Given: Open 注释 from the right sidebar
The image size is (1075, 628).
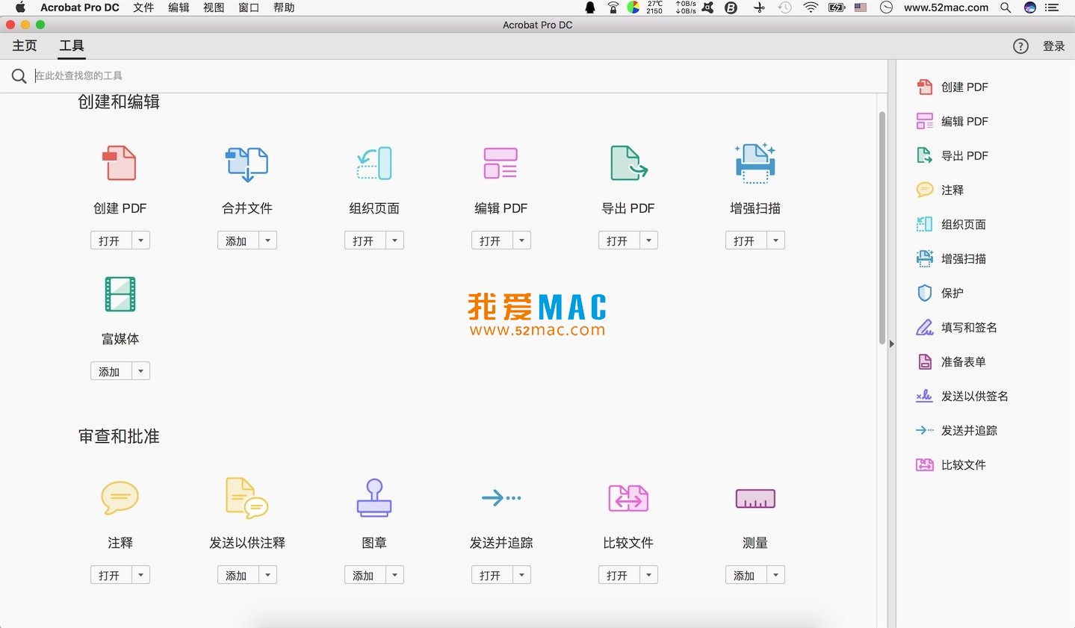Looking at the screenshot, I should tap(940, 190).
